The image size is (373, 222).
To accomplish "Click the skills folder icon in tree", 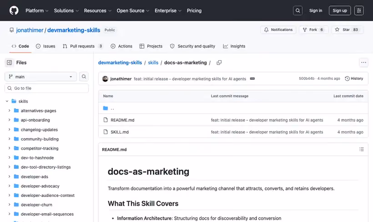I will [14, 101].
